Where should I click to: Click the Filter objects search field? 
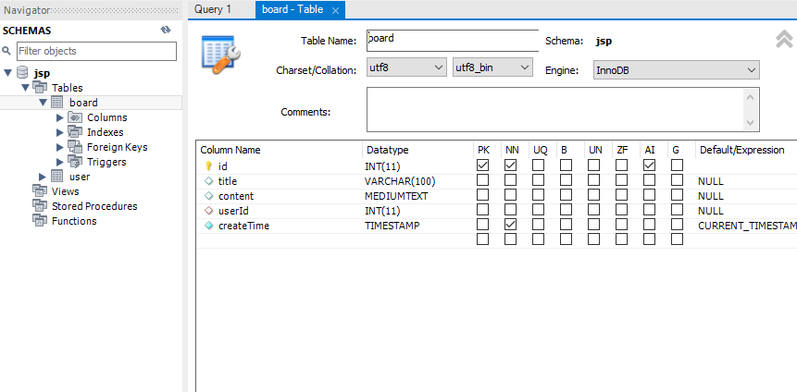pos(96,51)
